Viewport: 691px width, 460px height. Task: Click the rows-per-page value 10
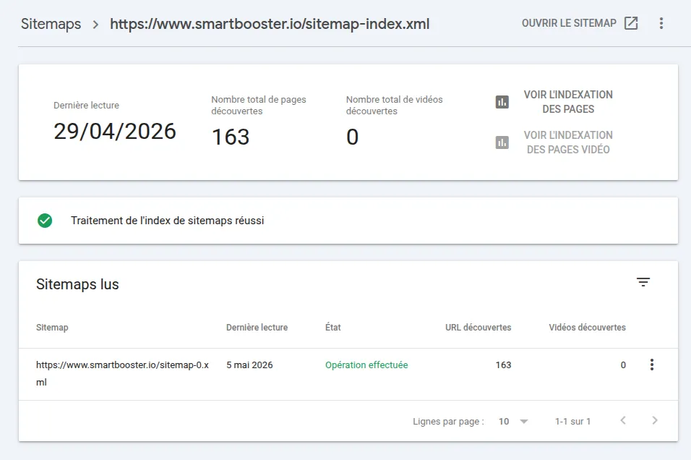504,421
